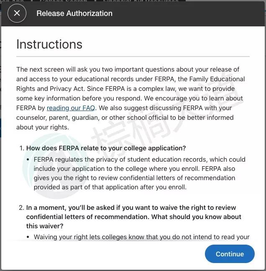Select the partially hidden App tab at top-left
Image resolution: width=266 pixels, height=271 pixels.
coord(12,2)
